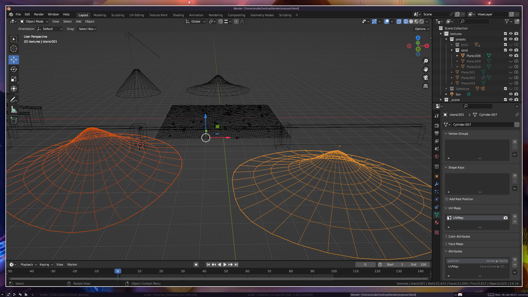Image resolution: width=528 pixels, height=297 pixels.
Task: Click the viewport zoom icon
Action: pyautogui.click(x=426, y=61)
